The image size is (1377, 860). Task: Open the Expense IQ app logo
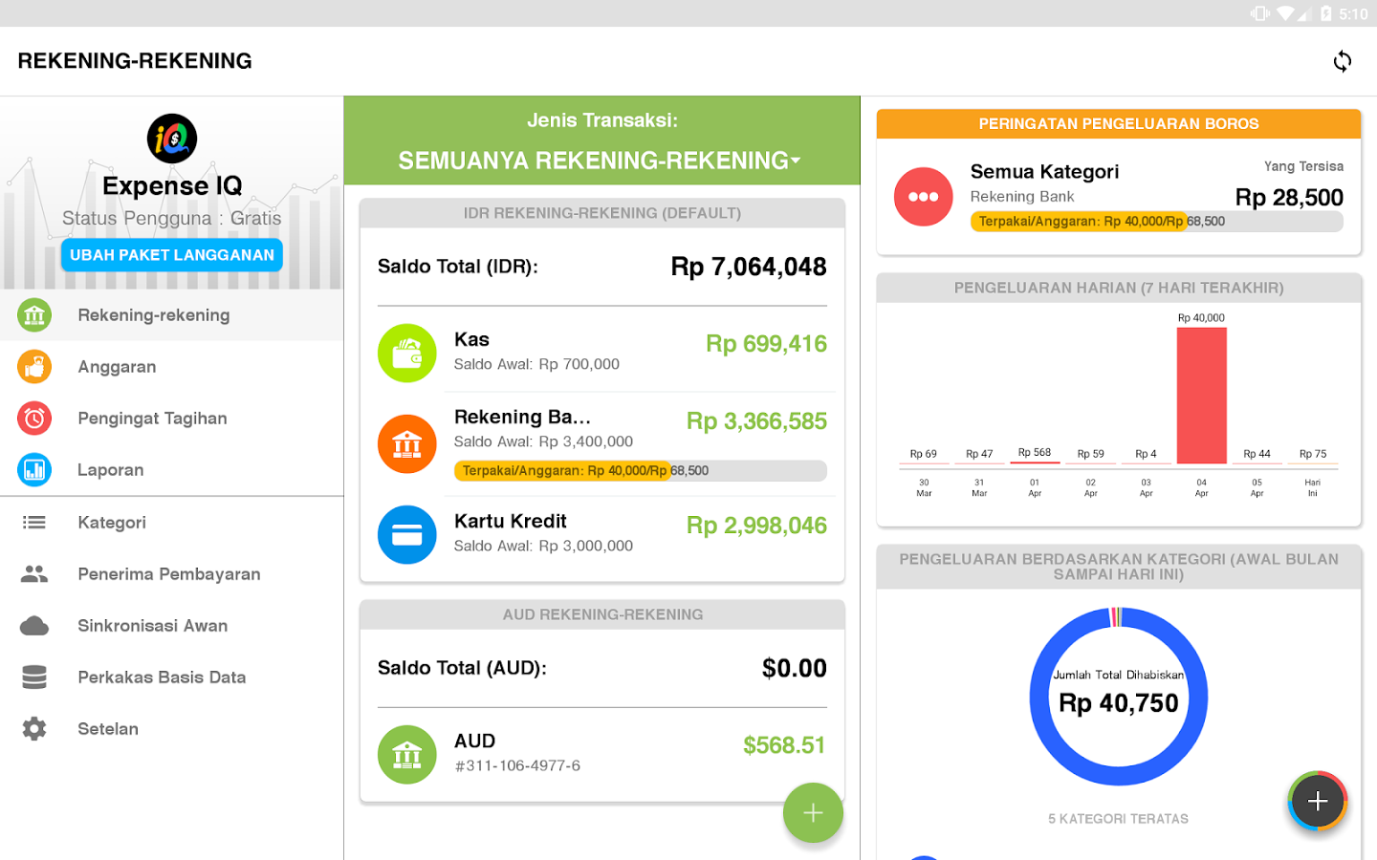(172, 139)
